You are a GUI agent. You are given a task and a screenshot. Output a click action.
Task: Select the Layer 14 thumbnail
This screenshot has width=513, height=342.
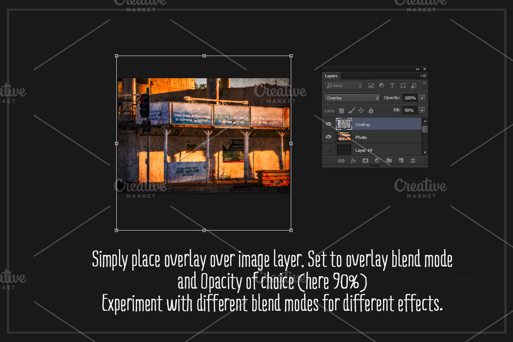(344, 150)
